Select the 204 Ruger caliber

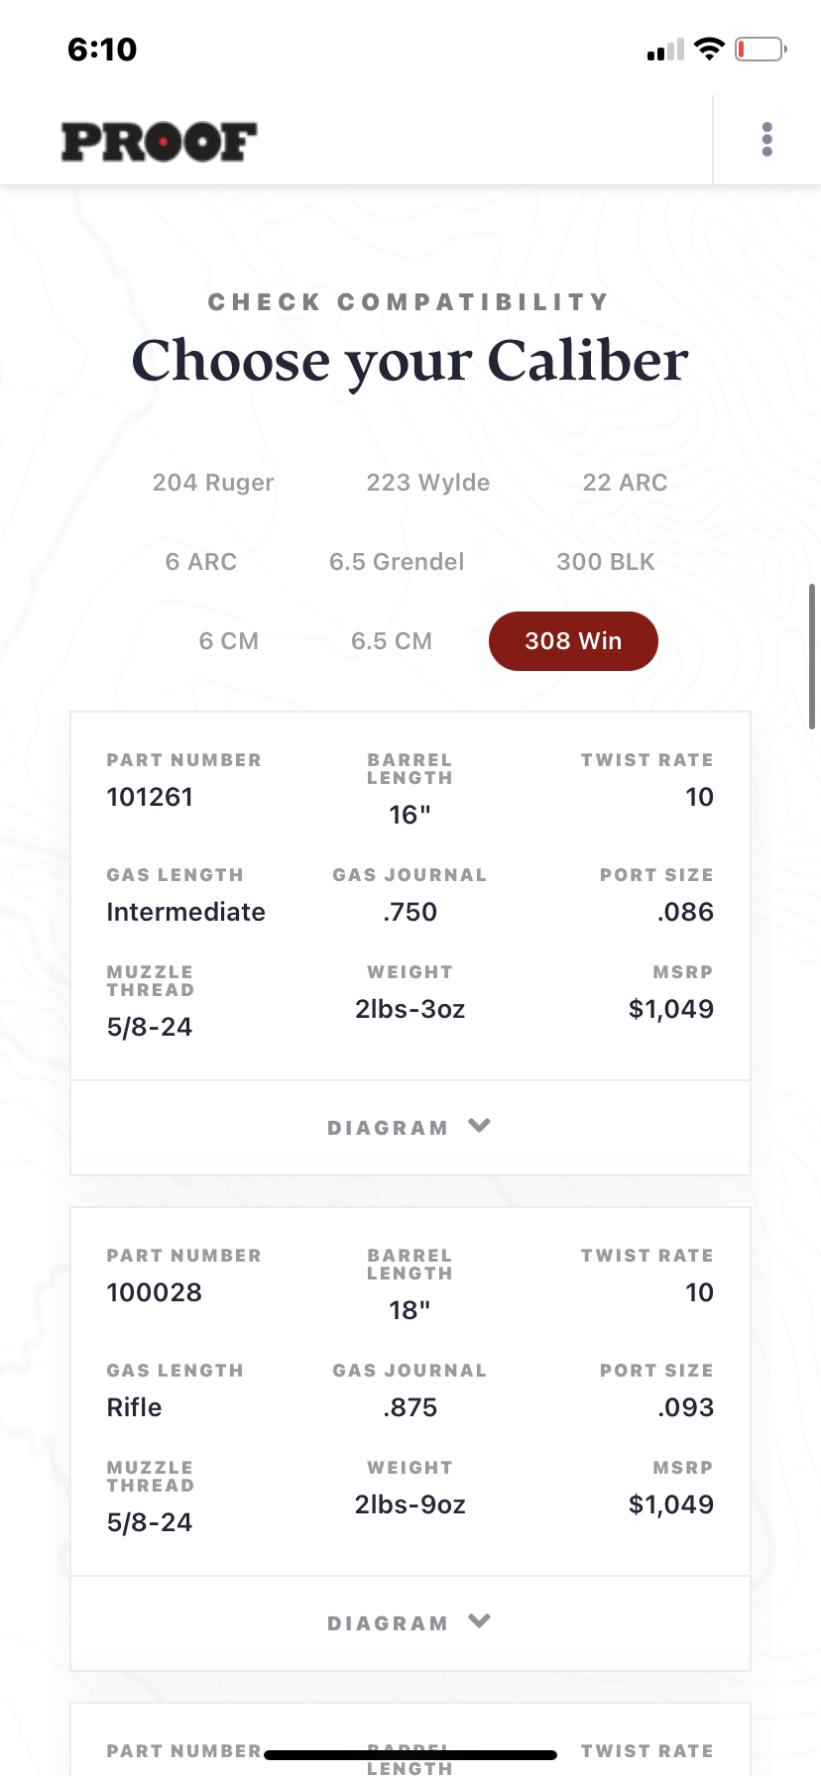[x=213, y=483]
